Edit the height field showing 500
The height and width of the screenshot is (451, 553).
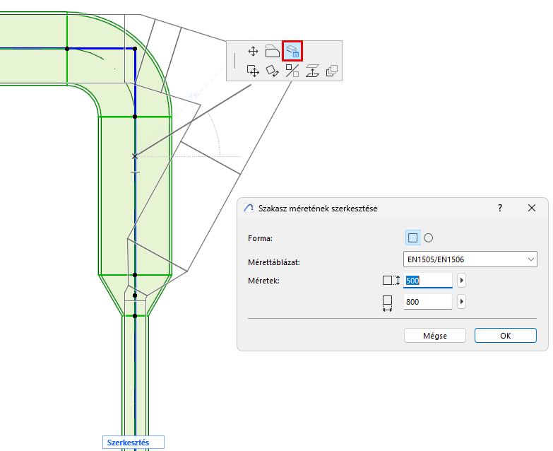[x=428, y=281]
